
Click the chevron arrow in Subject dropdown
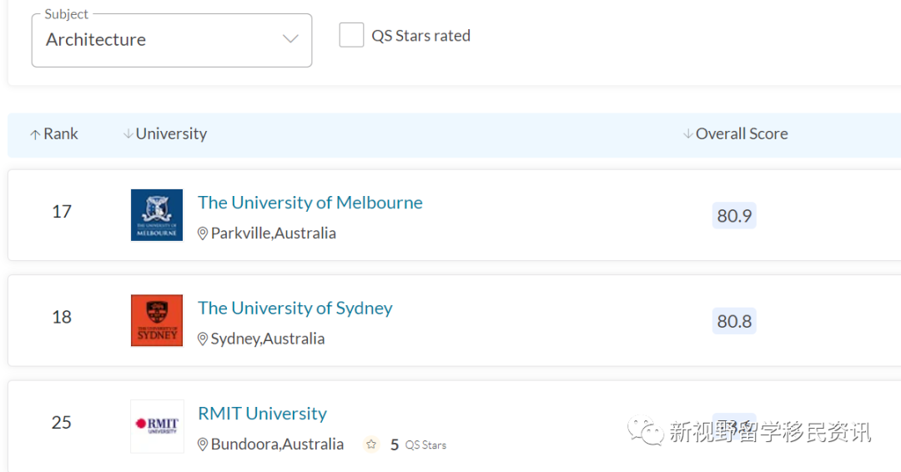pyautogui.click(x=290, y=39)
